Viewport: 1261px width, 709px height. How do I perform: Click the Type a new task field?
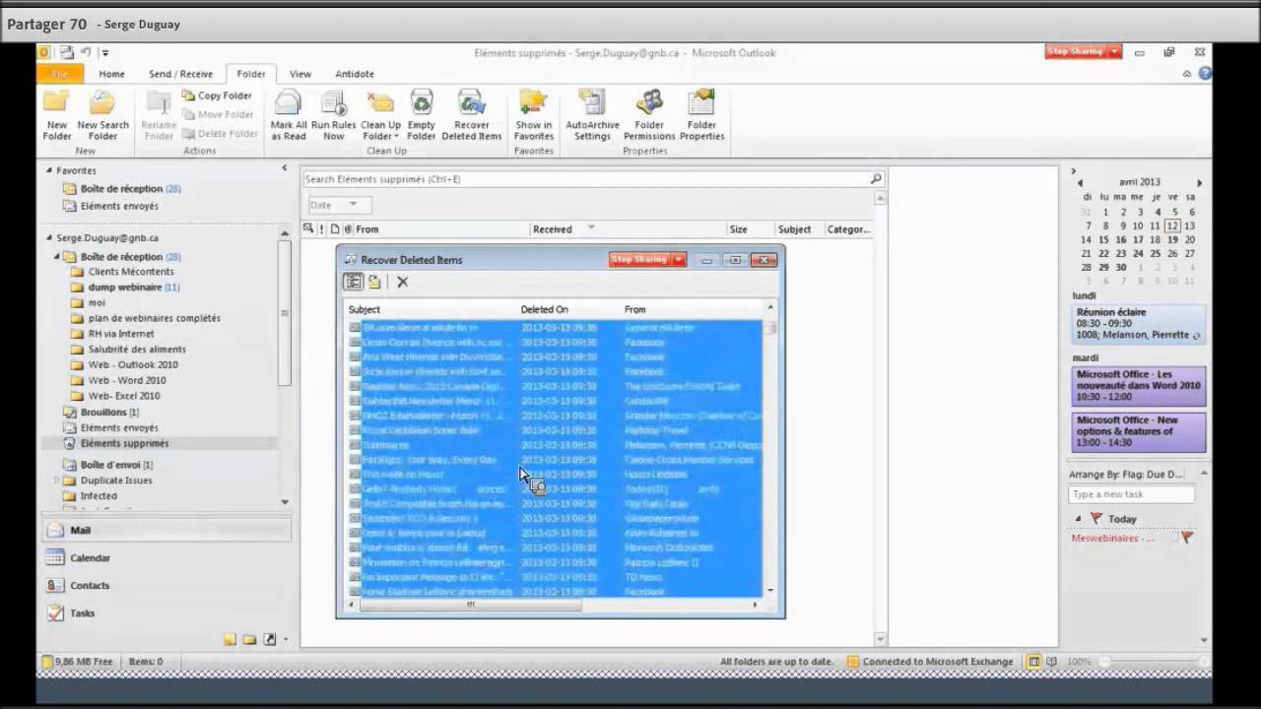(x=1131, y=494)
